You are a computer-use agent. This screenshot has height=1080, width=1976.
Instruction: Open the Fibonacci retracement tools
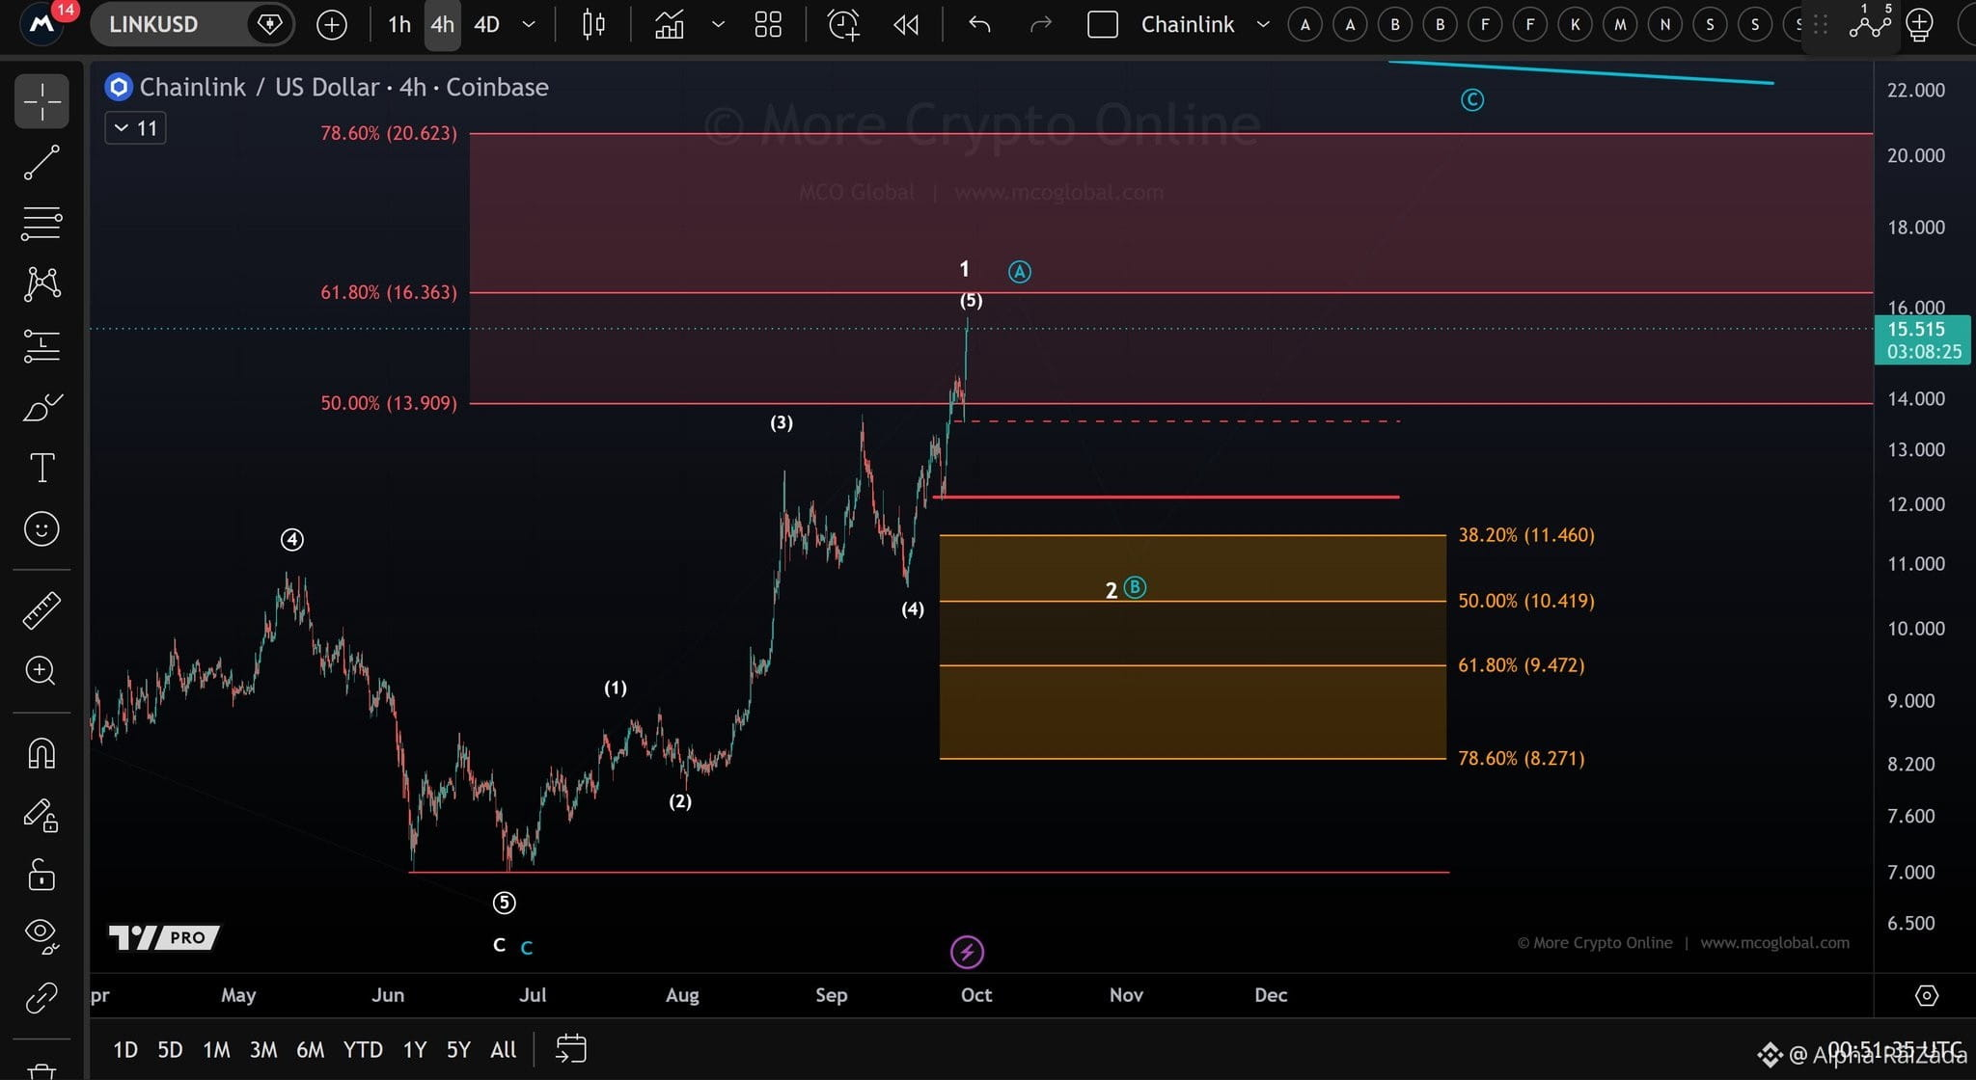[x=41, y=223]
